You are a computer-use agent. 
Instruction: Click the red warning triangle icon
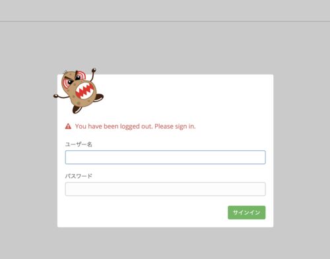[x=68, y=127]
